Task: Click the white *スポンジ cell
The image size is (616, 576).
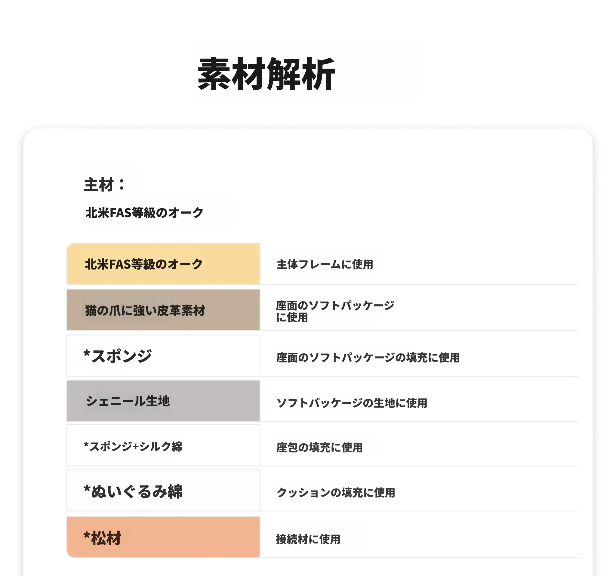Action: coord(163,356)
